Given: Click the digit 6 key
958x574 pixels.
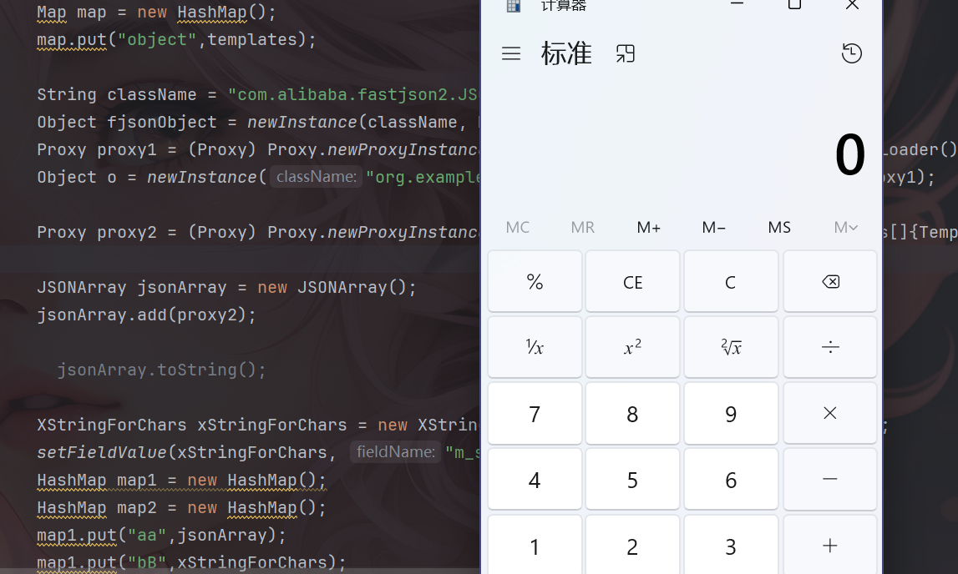Looking at the screenshot, I should coord(731,479).
